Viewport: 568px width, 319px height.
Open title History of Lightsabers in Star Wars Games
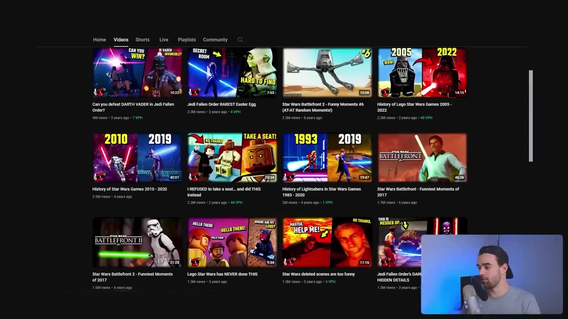(322, 192)
